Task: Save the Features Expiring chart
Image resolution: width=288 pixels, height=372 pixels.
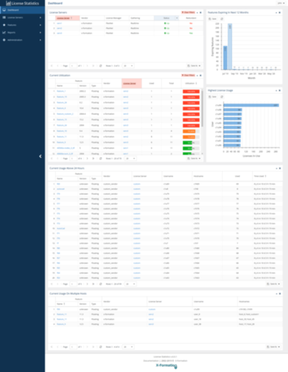Action: point(213,19)
